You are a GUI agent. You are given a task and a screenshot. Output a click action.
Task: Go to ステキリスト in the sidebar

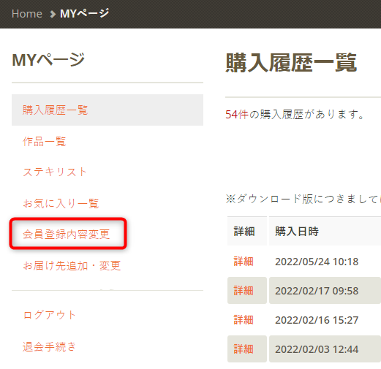coord(55,172)
